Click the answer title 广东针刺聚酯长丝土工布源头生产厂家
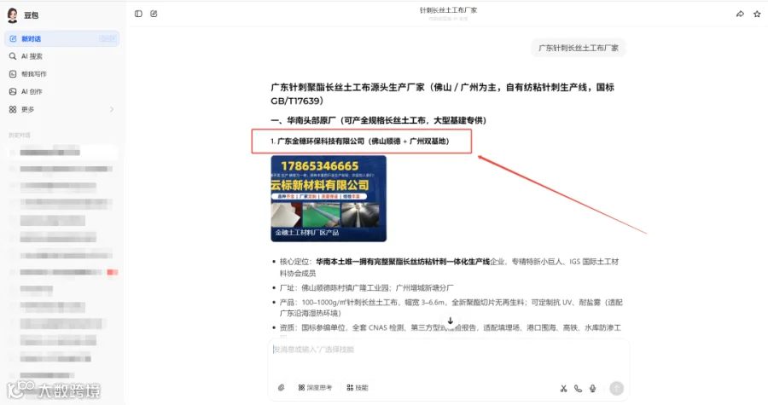The height and width of the screenshot is (405, 768). click(x=442, y=94)
